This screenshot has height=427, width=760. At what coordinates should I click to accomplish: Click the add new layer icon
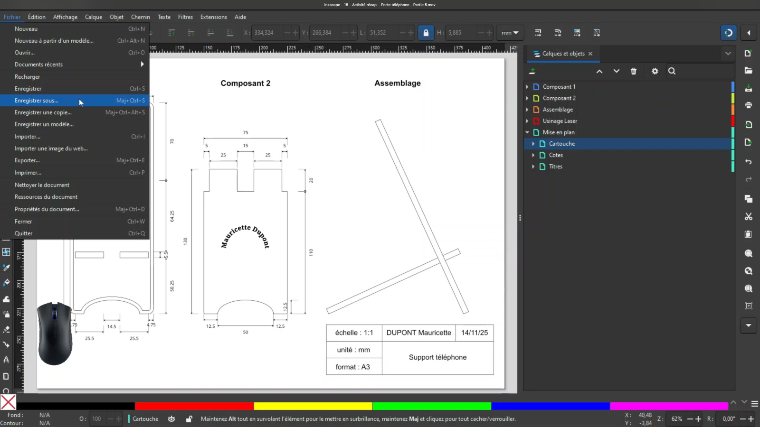[x=532, y=71]
